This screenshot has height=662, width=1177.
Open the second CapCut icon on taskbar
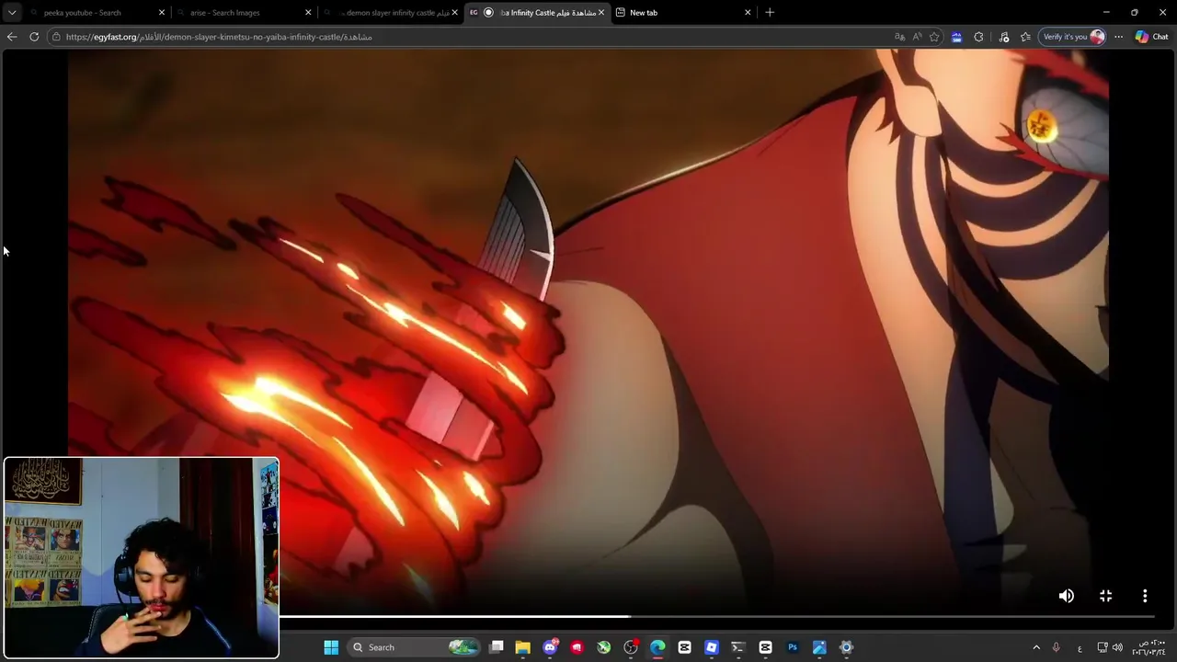(765, 647)
